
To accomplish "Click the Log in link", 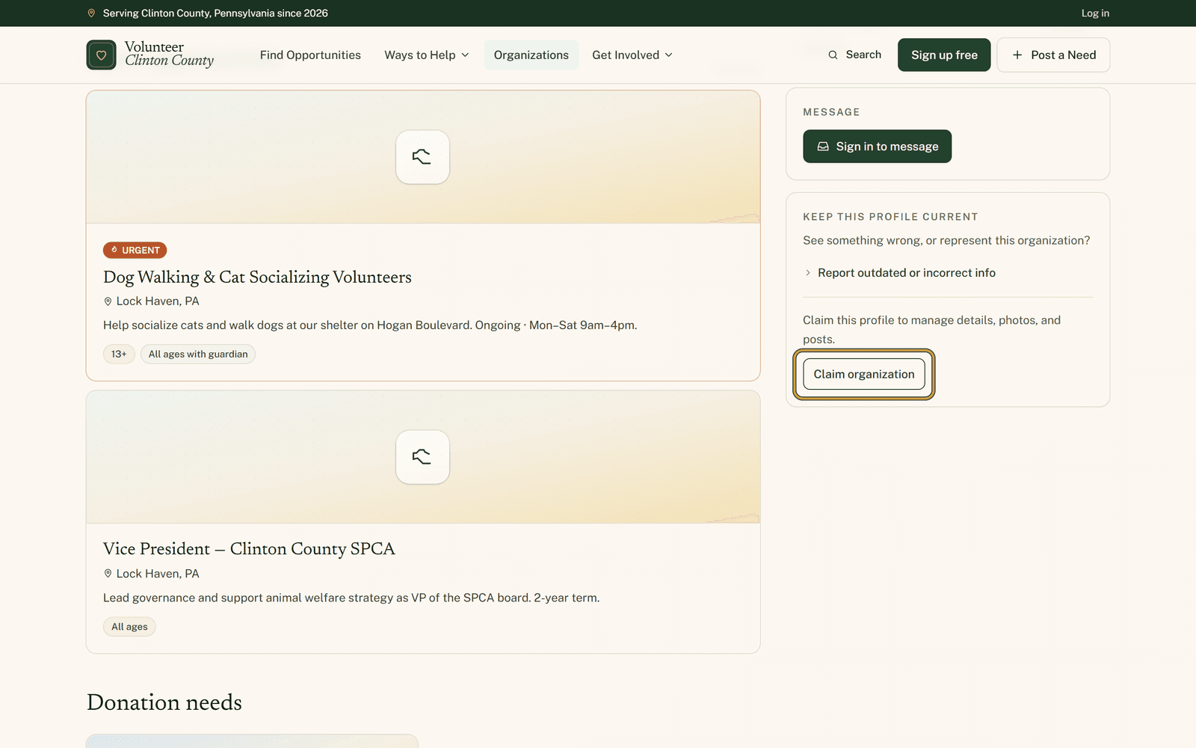I will (1095, 13).
